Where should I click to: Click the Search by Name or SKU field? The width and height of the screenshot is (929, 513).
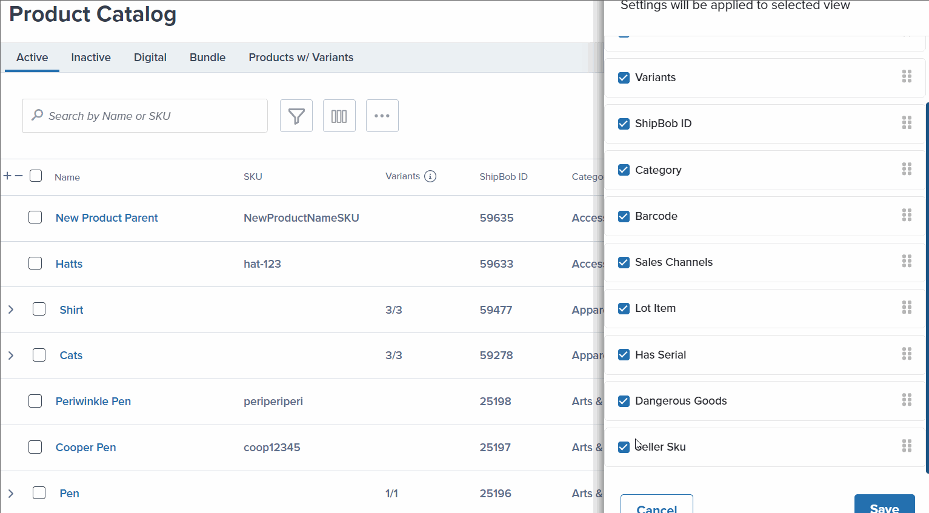coord(145,115)
